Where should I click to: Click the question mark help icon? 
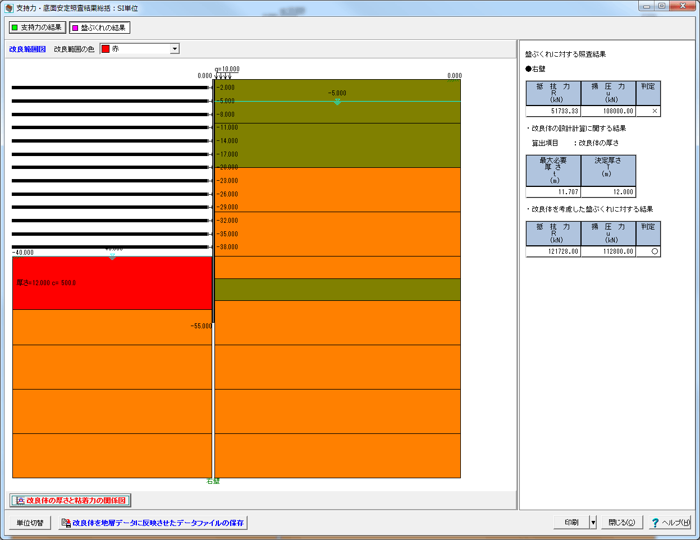click(655, 523)
